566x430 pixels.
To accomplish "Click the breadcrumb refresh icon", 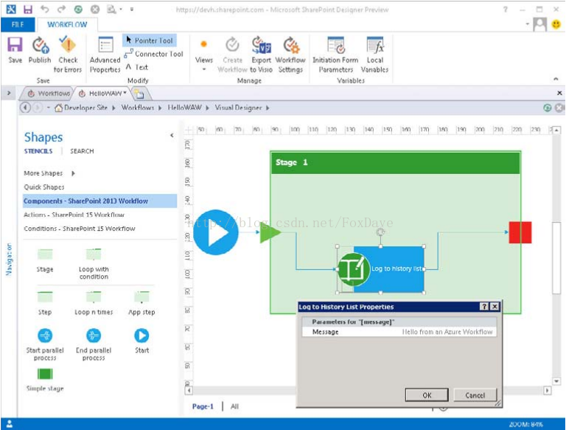I will tap(548, 108).
